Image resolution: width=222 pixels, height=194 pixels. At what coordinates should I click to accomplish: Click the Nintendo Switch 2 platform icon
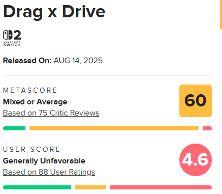click(x=12, y=38)
